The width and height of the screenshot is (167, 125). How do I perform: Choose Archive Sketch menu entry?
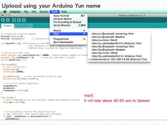click(68, 19)
